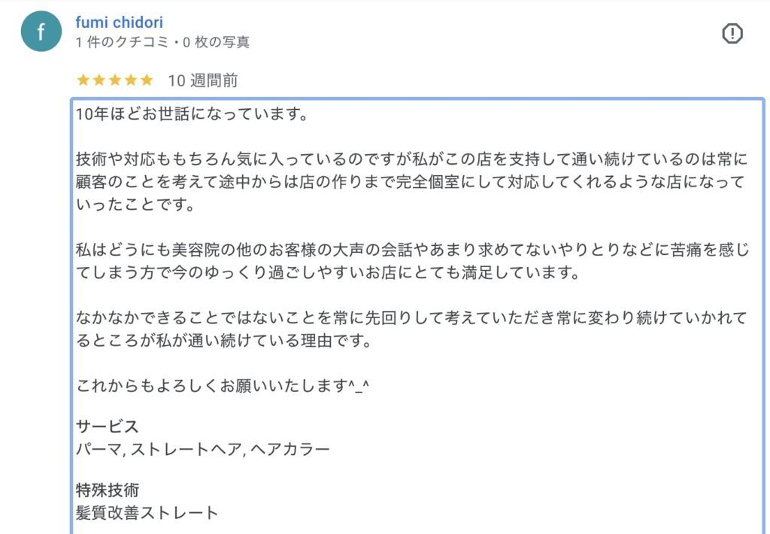Click the fourth star in the rating
Image resolution: width=770 pixels, height=534 pixels.
(130, 80)
